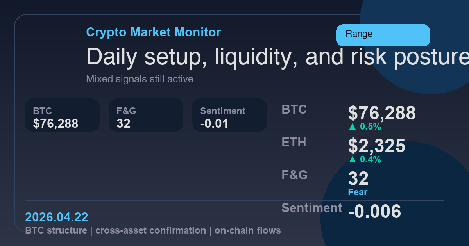Select the large $76,288 BTC price
This screenshot has height=246, width=469.
[x=382, y=113]
